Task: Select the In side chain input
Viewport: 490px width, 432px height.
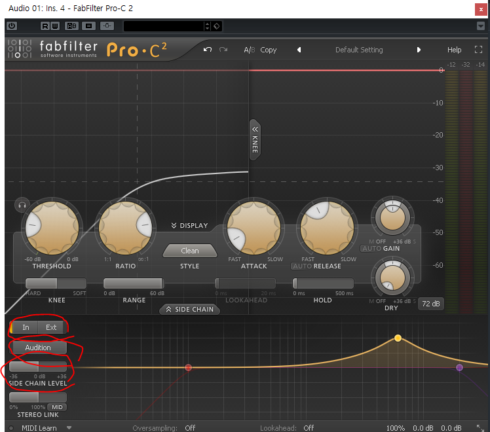Action: click(26, 327)
